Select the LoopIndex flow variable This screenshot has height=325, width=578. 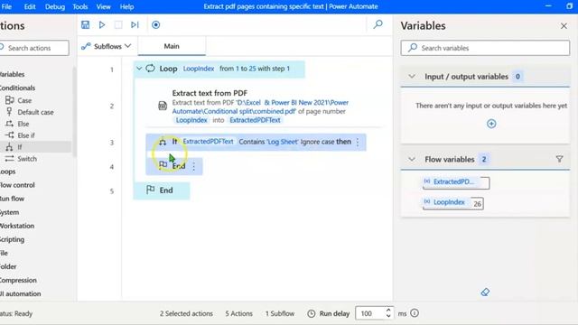(453, 202)
